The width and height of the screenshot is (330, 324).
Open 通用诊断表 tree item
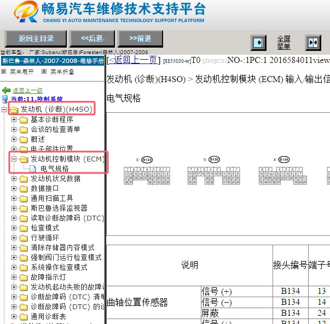(48, 316)
